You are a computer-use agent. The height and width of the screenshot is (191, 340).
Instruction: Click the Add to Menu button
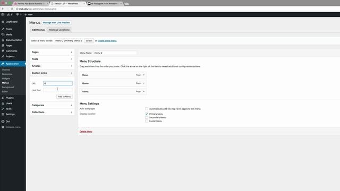(64, 97)
